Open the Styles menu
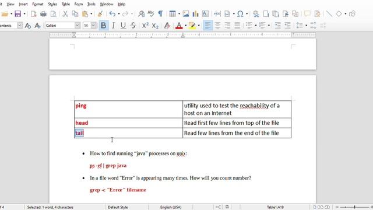This screenshot has width=373, height=210. [52, 4]
